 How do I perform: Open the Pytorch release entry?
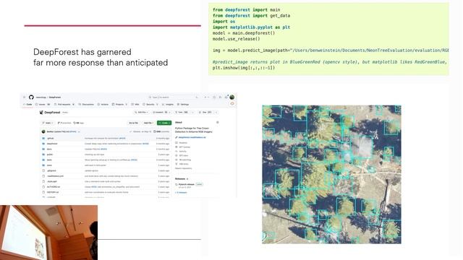pyautogui.click(x=187, y=184)
